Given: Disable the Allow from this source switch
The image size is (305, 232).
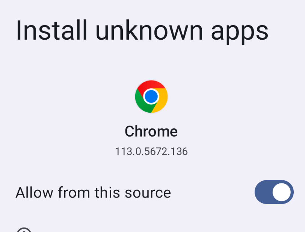Looking at the screenshot, I should coord(274,192).
